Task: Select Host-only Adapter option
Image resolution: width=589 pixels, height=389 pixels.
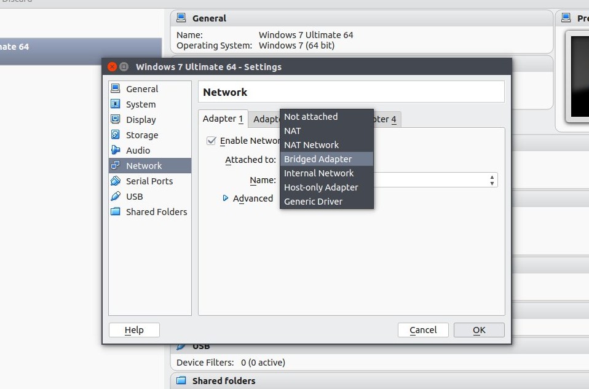Action: click(318, 187)
